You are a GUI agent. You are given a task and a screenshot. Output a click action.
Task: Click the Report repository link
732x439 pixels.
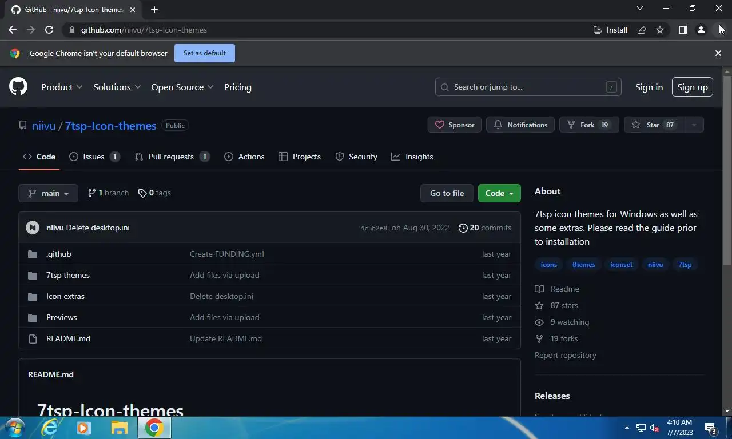point(566,355)
